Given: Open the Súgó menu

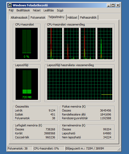Looking at the screenshot, I should pyautogui.click(x=60, y=10).
